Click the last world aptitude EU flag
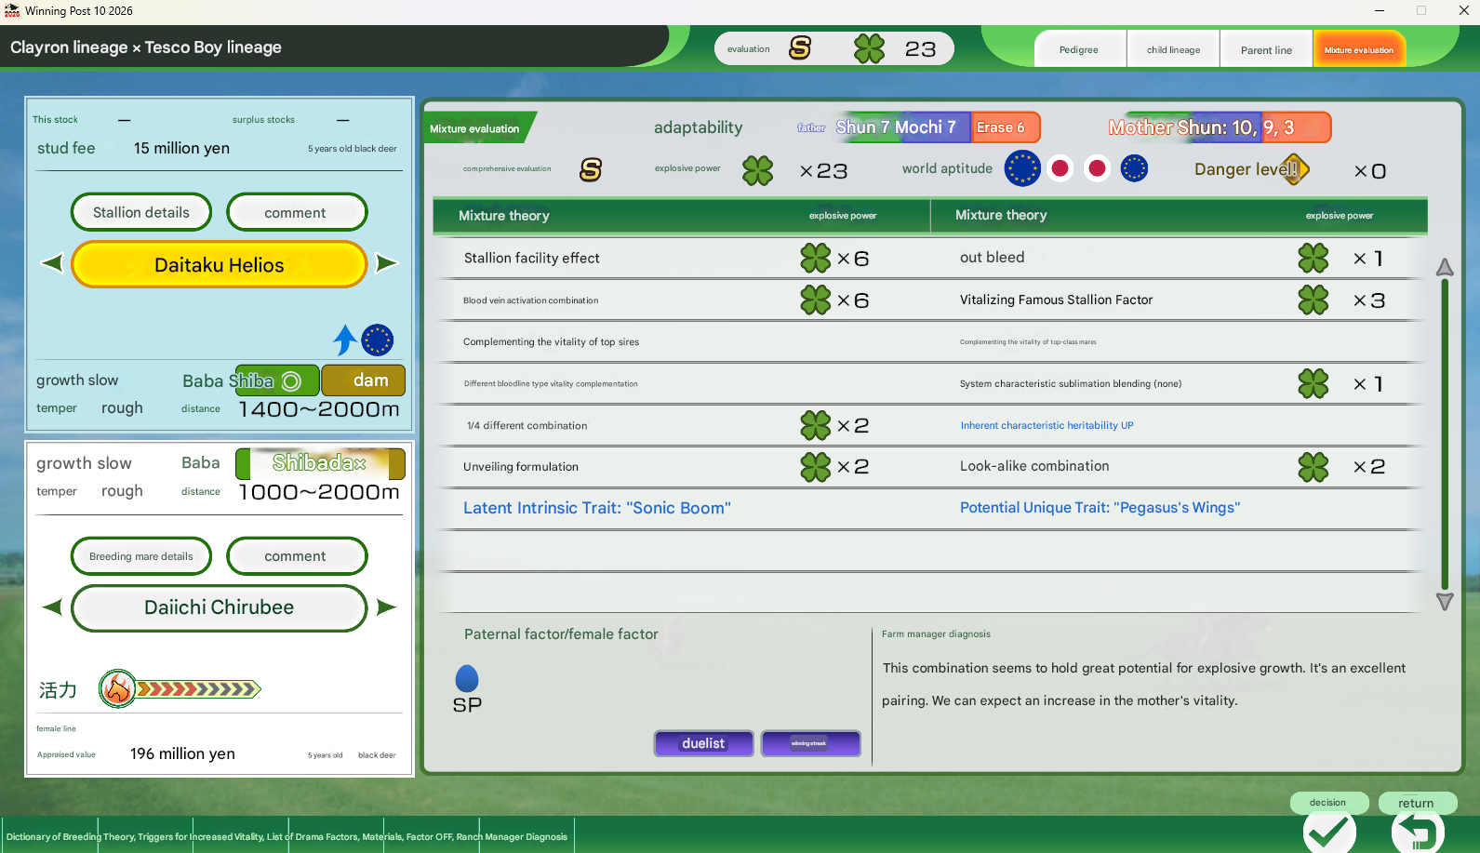The height and width of the screenshot is (853, 1480). (x=1134, y=168)
